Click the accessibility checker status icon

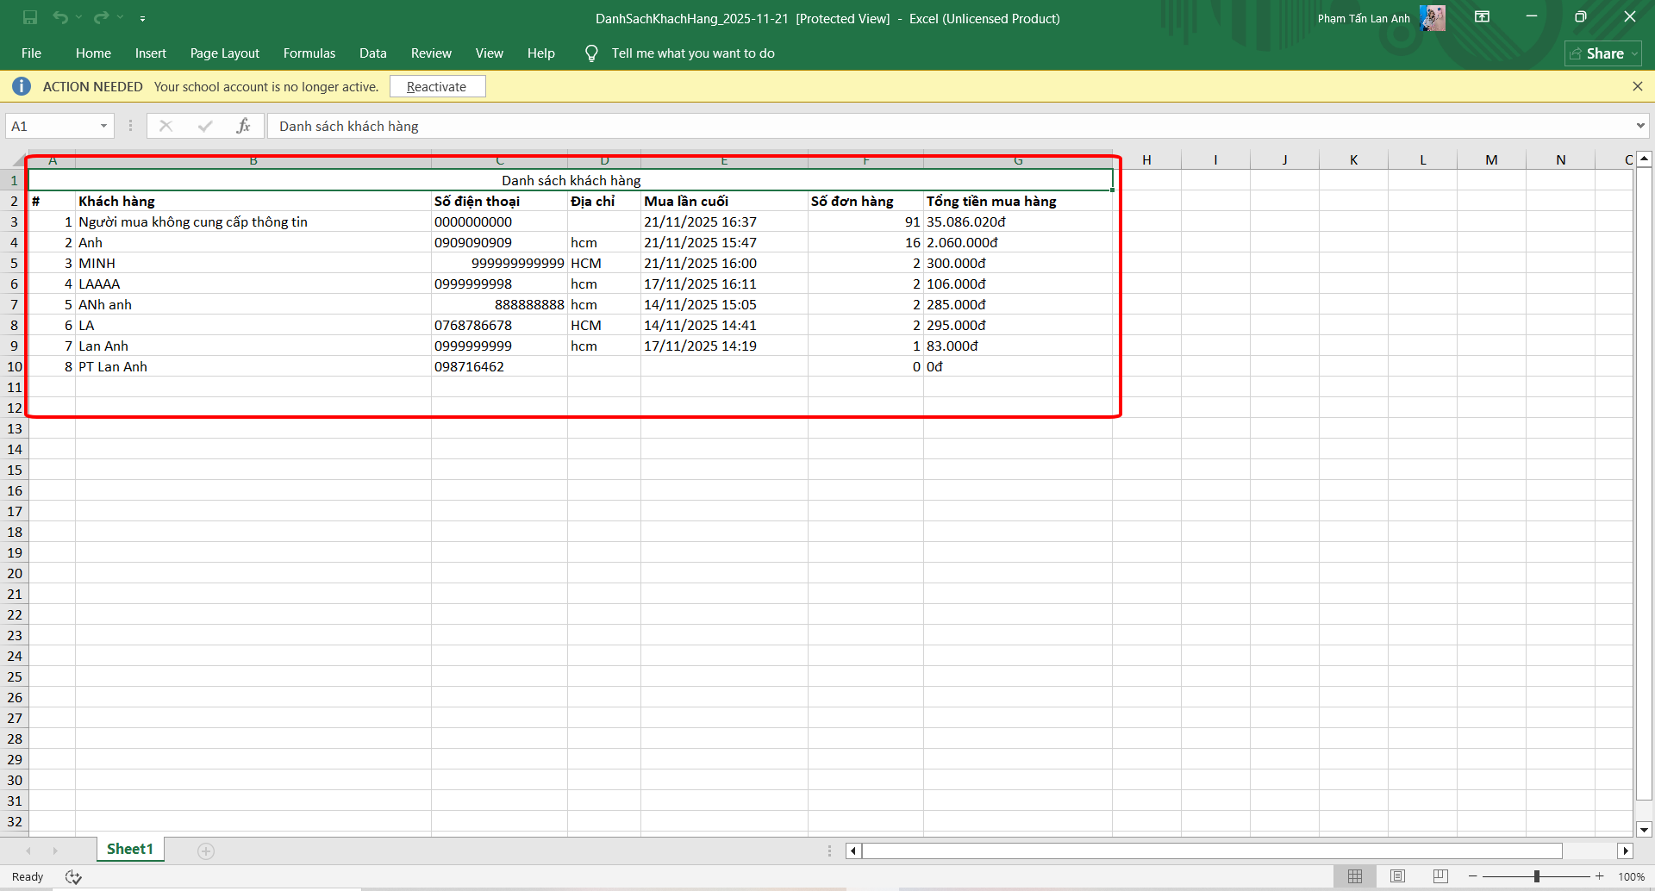[x=73, y=876]
